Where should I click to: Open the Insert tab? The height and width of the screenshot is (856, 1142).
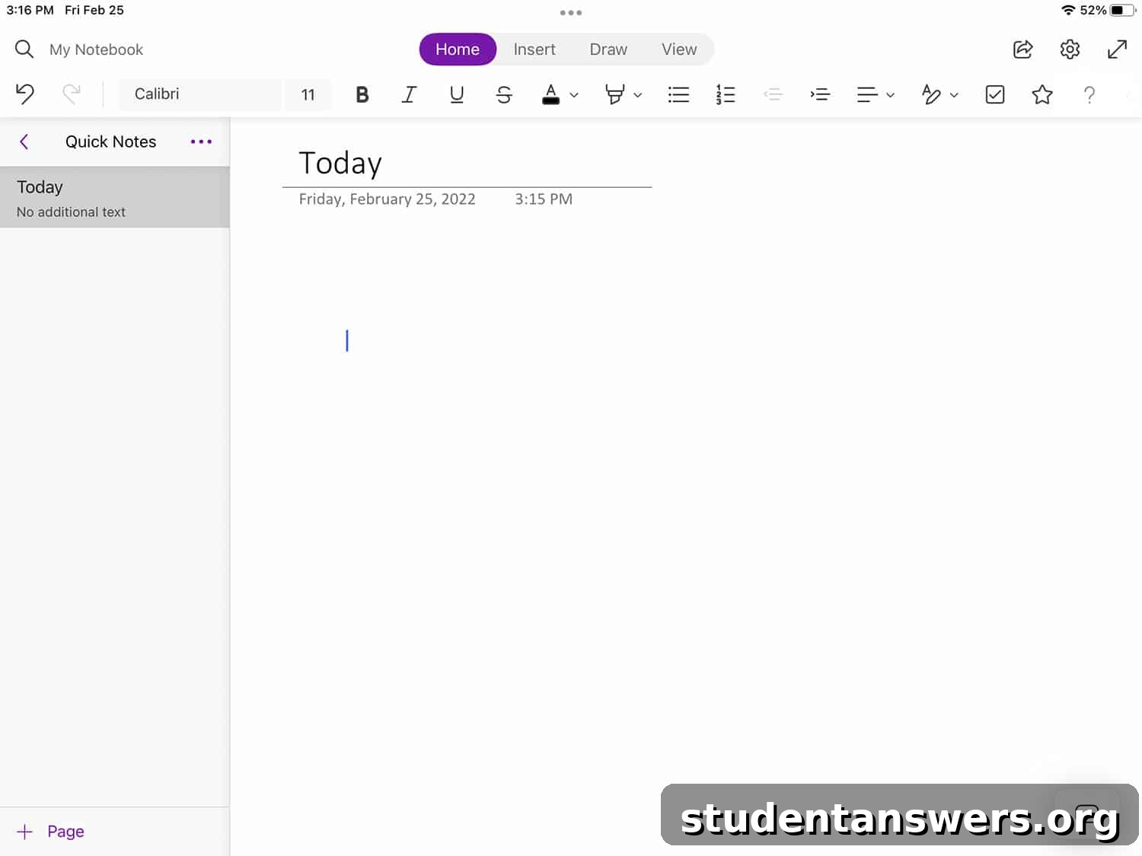[534, 49]
